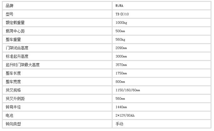
Task: Select the 800mm vehicle width value
Action: [120, 82]
